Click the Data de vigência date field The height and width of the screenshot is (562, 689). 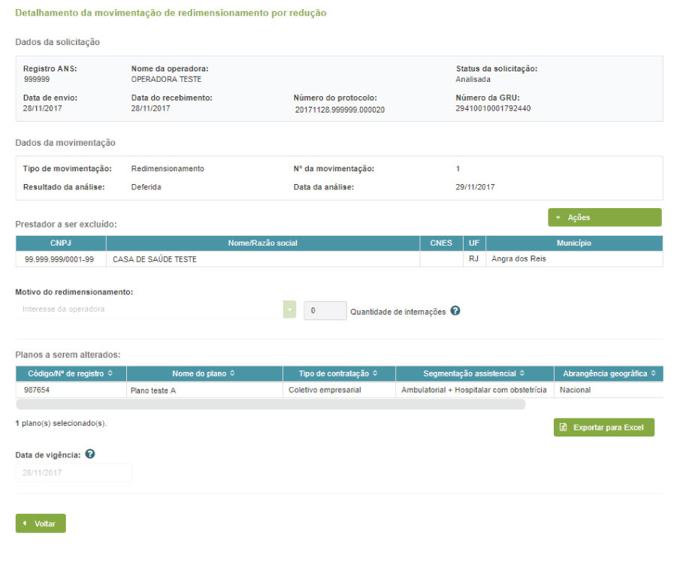(74, 473)
